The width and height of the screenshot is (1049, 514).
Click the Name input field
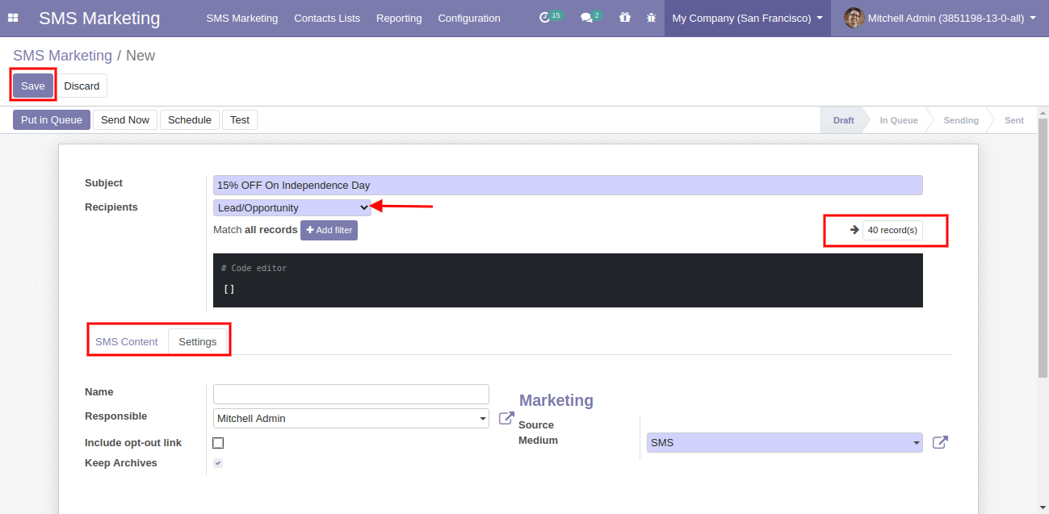point(351,394)
